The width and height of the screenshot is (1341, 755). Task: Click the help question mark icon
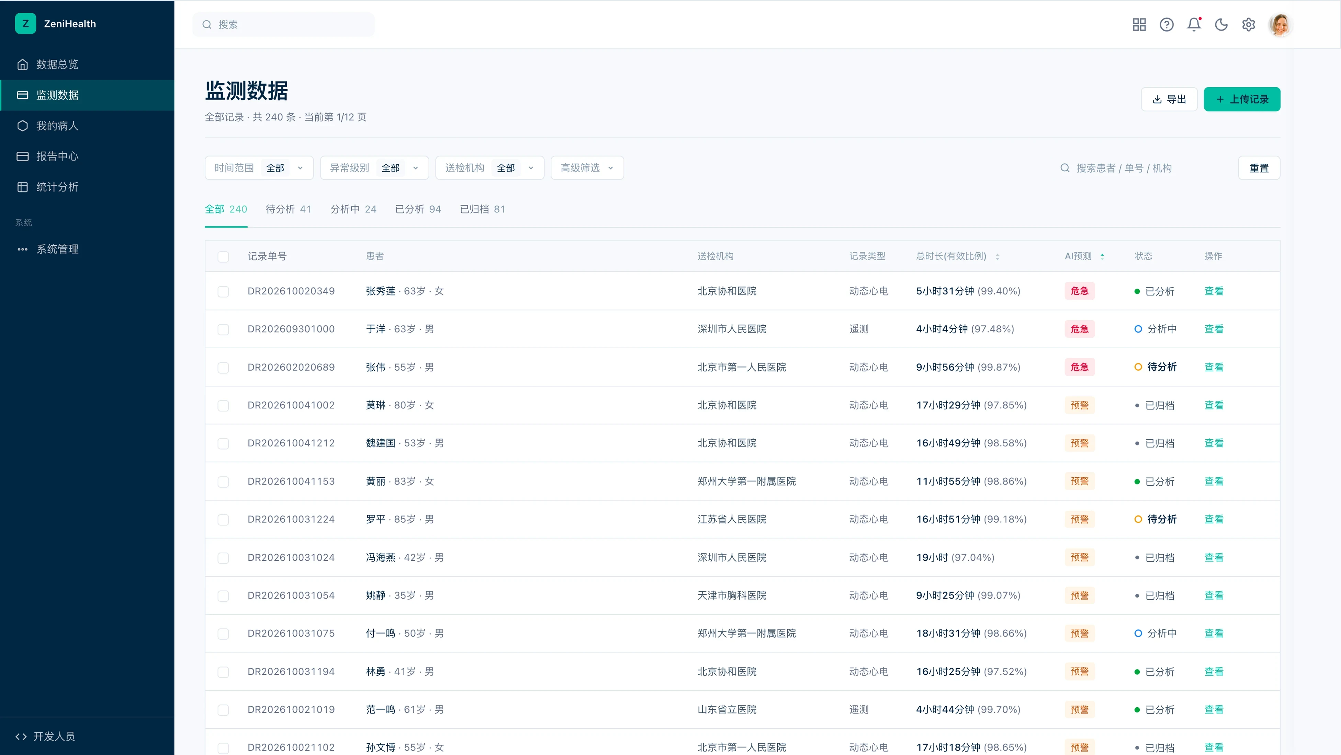click(1167, 24)
